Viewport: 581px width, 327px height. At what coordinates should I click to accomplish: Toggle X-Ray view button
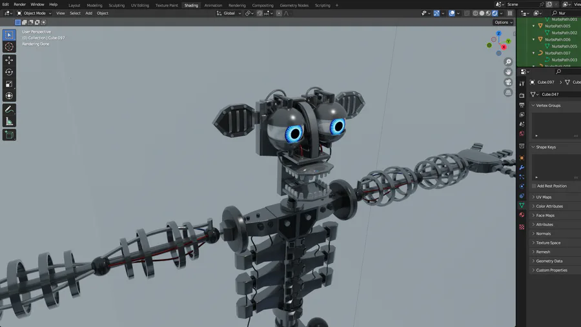[x=467, y=14]
